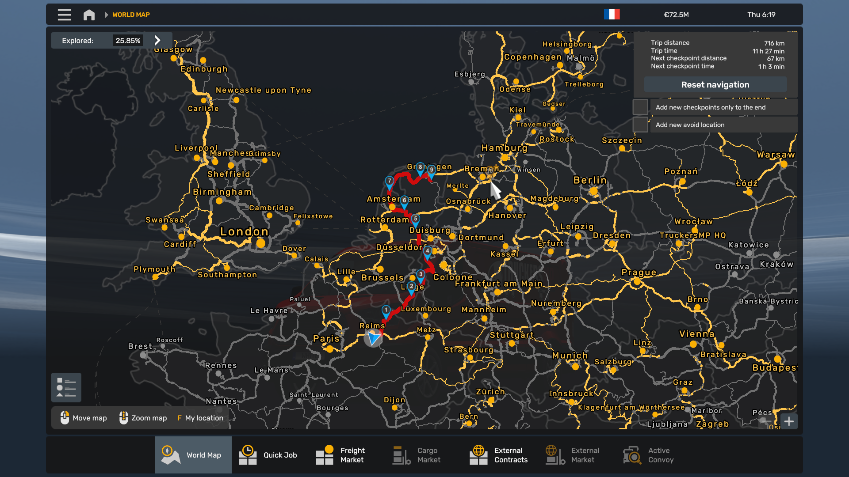This screenshot has width=849, height=477.
Task: Enable add new checkpoints only to the end
Action: click(x=640, y=107)
